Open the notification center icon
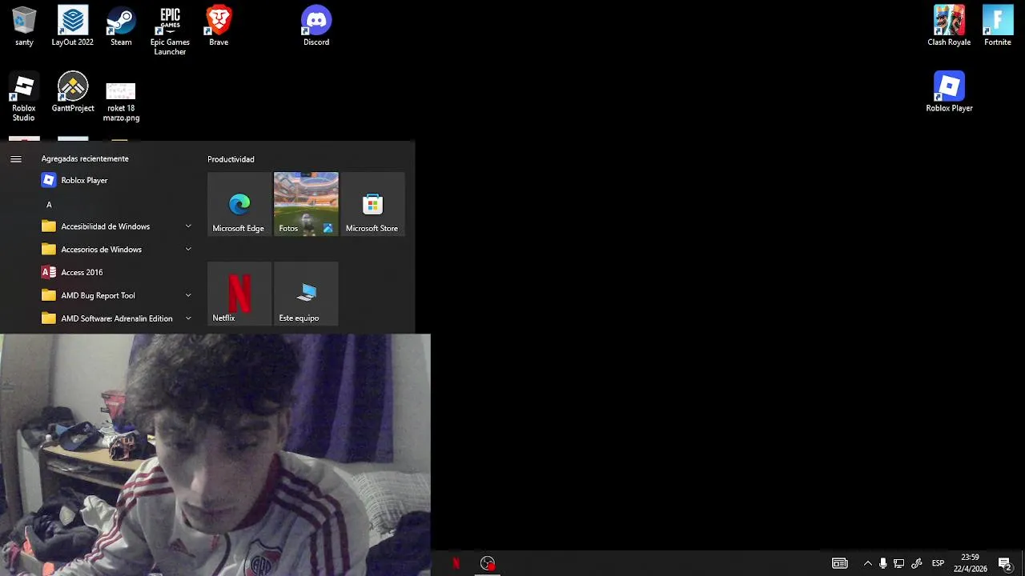 click(1005, 563)
